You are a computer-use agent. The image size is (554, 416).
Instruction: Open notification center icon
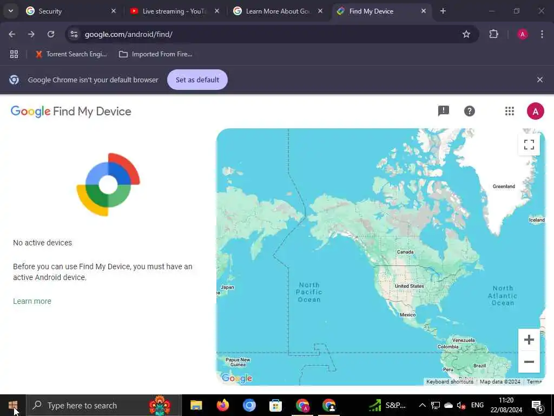[537, 406]
